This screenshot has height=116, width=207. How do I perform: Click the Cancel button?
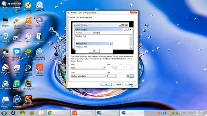(118, 84)
